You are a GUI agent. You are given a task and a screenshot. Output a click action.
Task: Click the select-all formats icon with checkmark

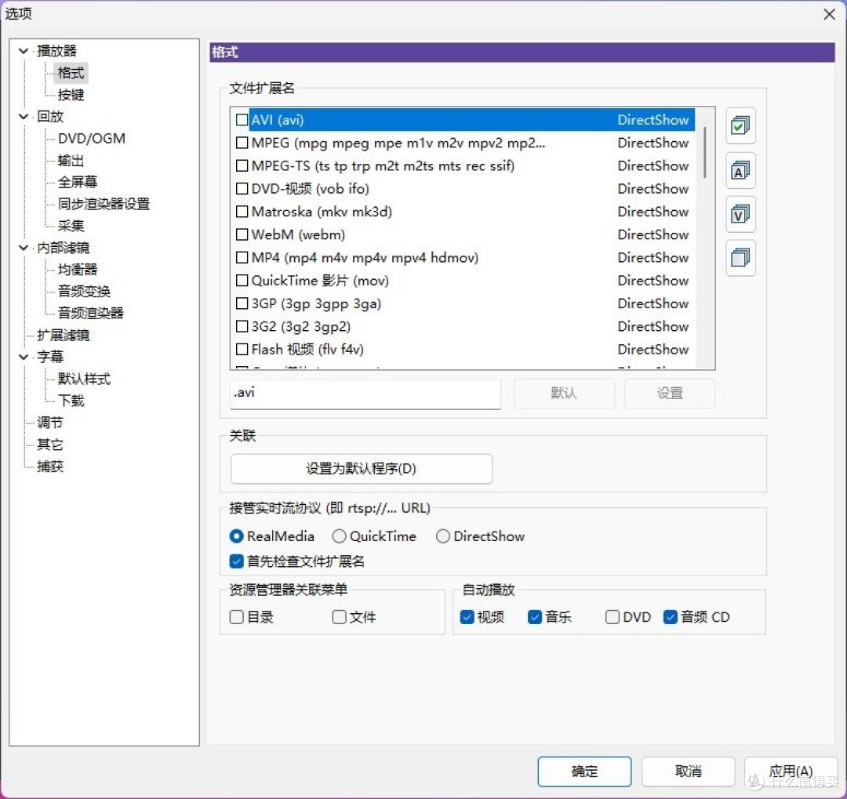pyautogui.click(x=740, y=126)
